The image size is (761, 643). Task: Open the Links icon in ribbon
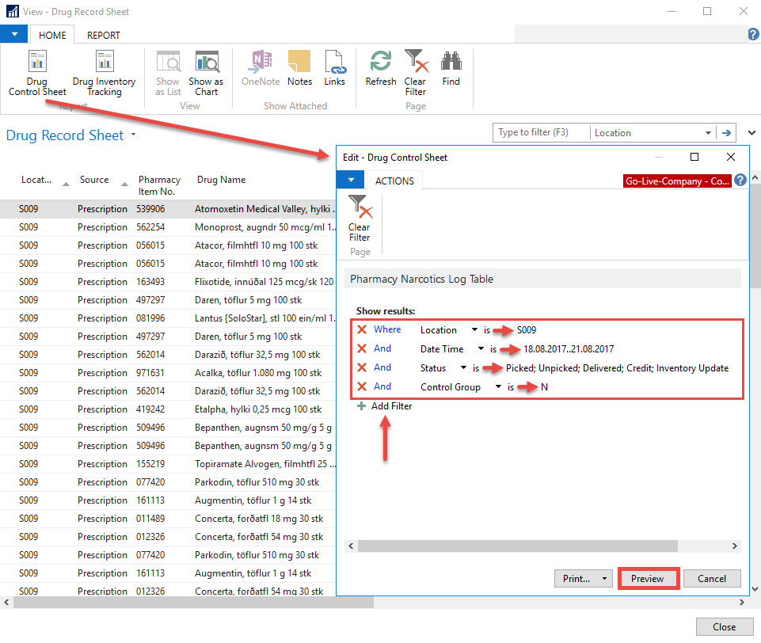[x=334, y=69]
